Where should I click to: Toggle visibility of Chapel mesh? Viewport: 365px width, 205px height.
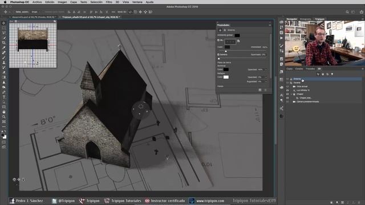287,94
